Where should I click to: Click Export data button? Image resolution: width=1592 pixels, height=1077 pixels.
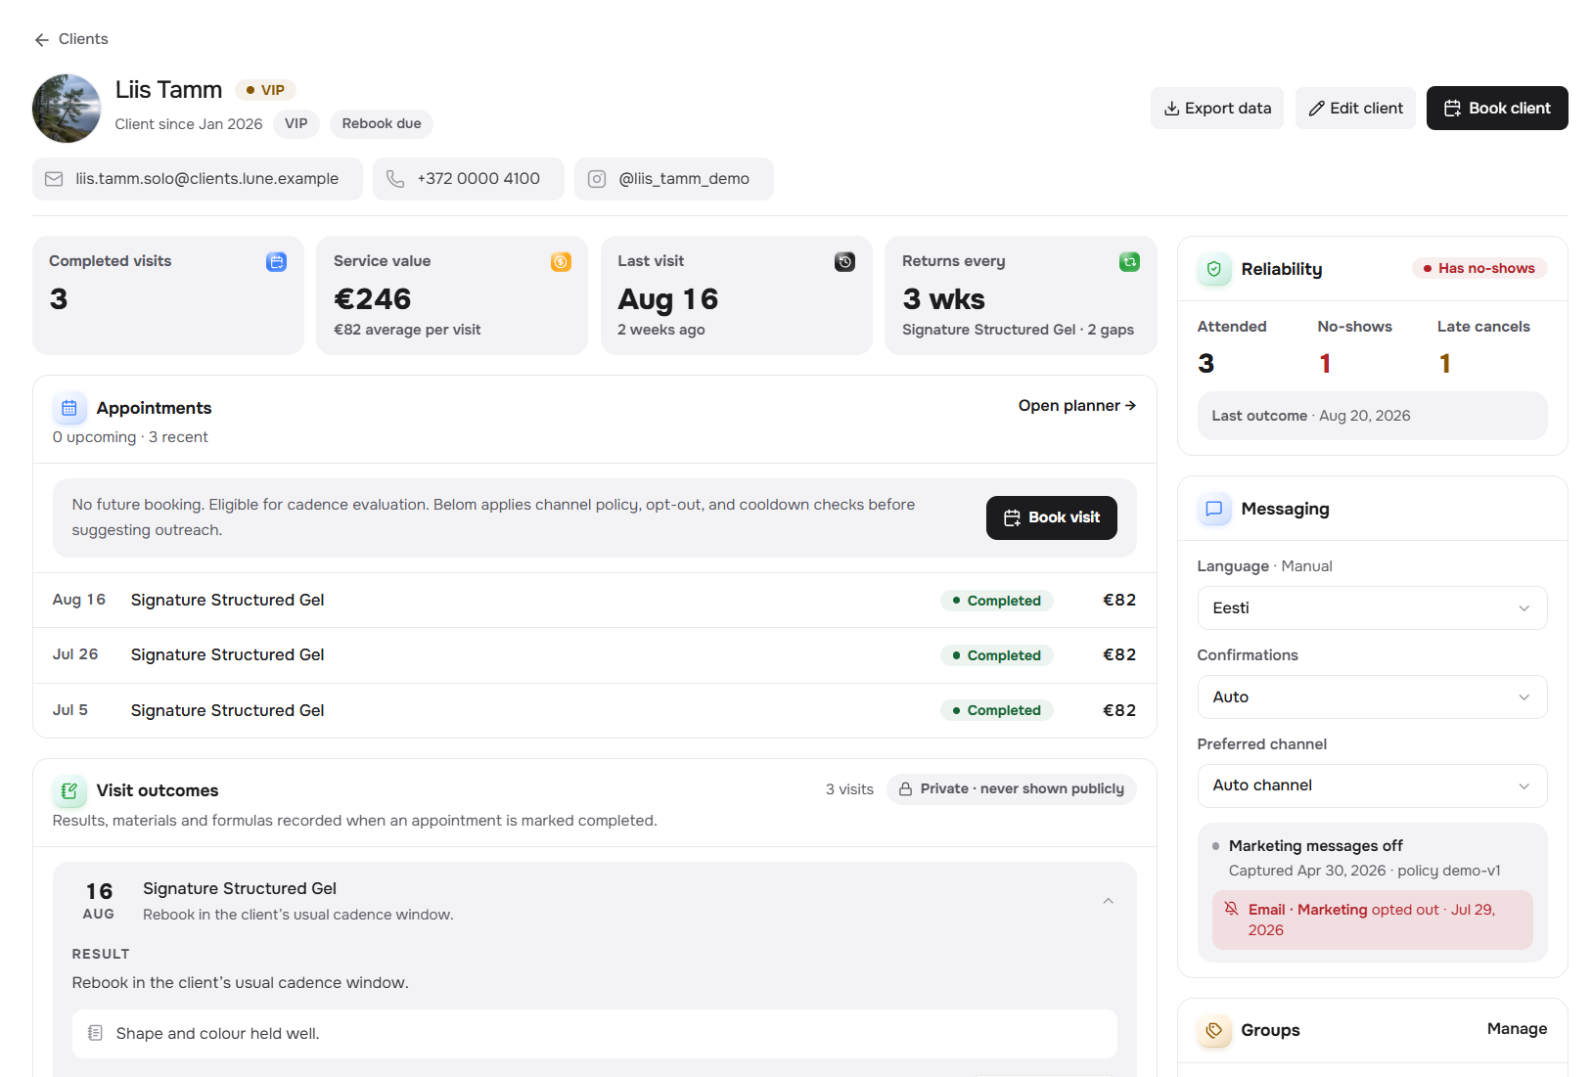click(1217, 109)
